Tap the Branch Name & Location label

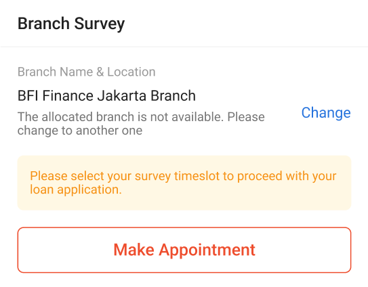(86, 72)
